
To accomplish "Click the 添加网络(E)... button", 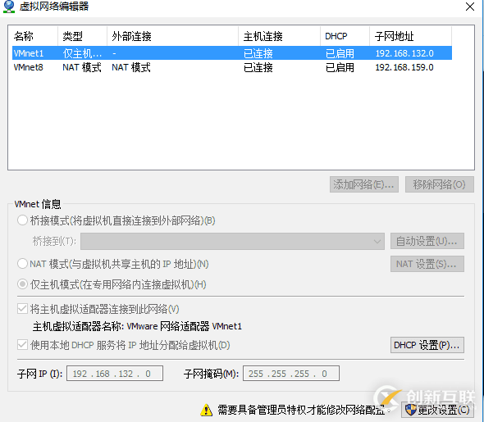I will [x=364, y=184].
